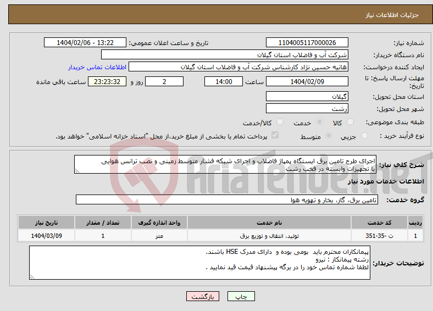
Task: Click the تعداد / مقدار column header
Action: (103, 223)
